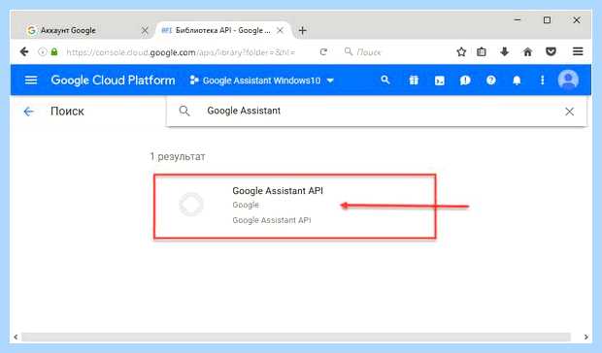The width and height of the screenshot is (602, 353).
Task: Open the gift free trial icon
Action: (x=414, y=80)
